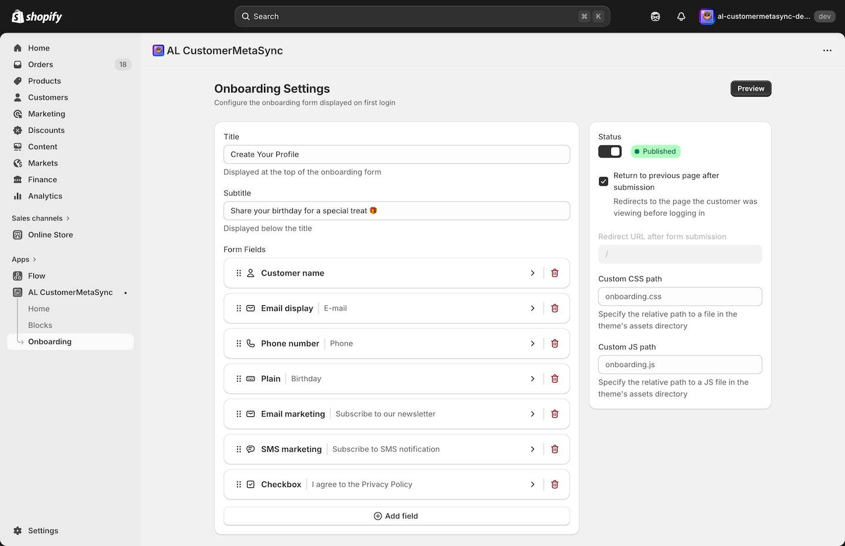Open Products in the sidebar
The image size is (845, 546).
pyautogui.click(x=70, y=81)
